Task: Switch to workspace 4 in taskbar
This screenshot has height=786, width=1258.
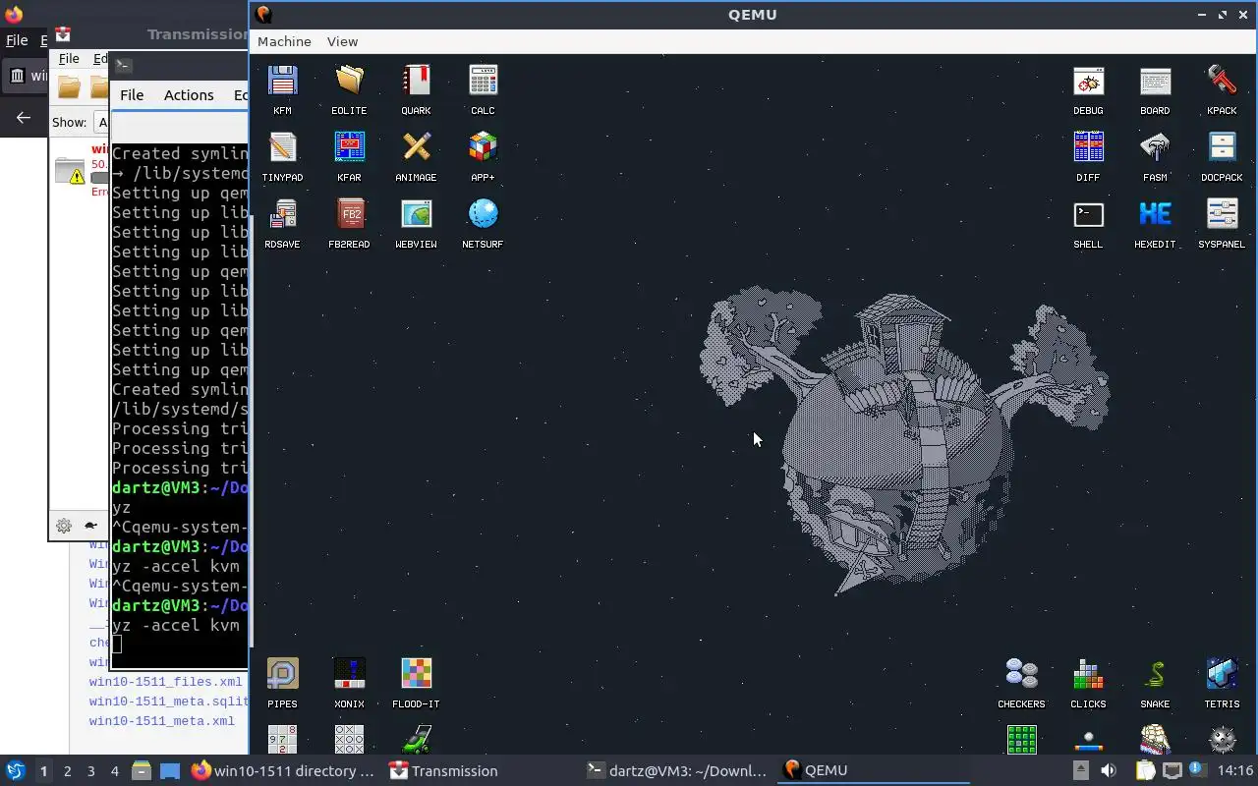Action: (x=115, y=771)
